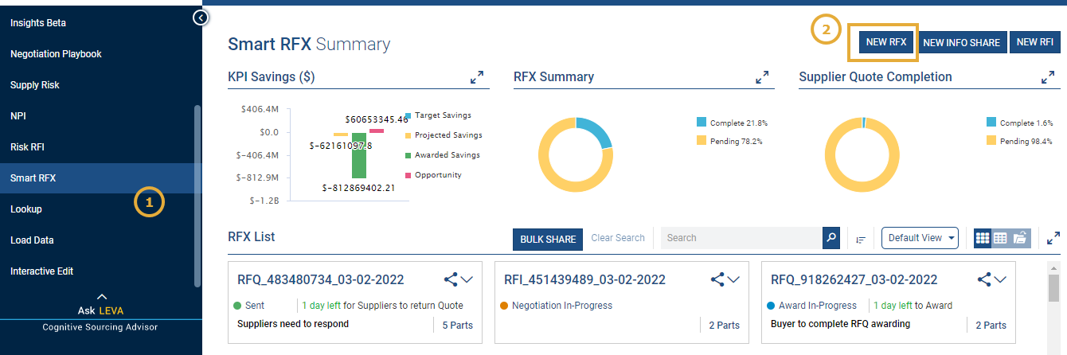This screenshot has height=355, width=1067.
Task: Expand the KPI Savings chart to fullscreen
Action: click(477, 77)
